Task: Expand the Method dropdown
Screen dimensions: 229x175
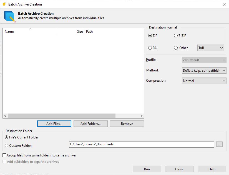Action: coord(204,71)
